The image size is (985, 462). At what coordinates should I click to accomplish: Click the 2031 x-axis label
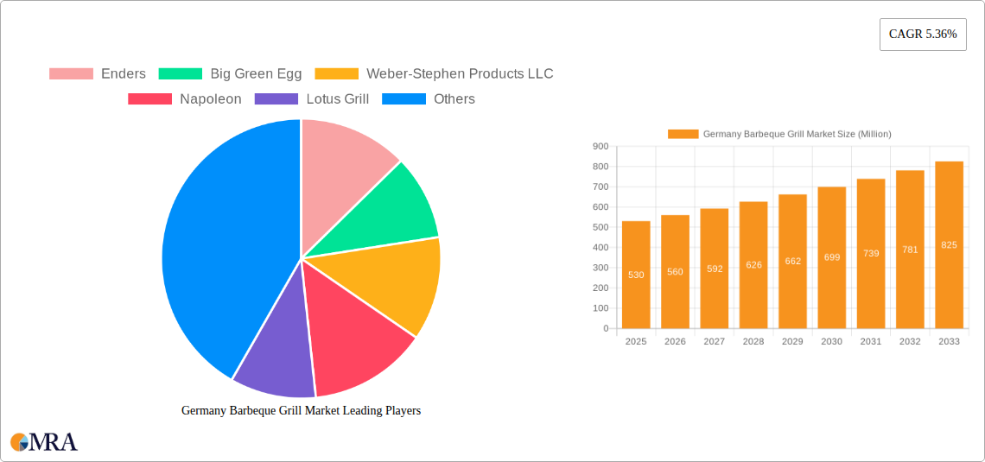(x=871, y=341)
